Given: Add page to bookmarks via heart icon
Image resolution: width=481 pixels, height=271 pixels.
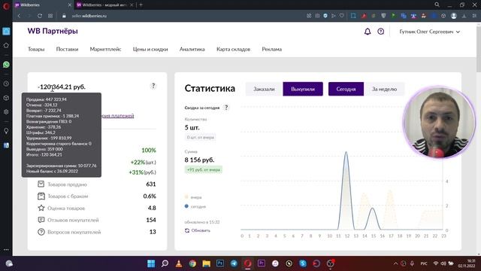Looking at the screenshot, I should coord(341,16).
